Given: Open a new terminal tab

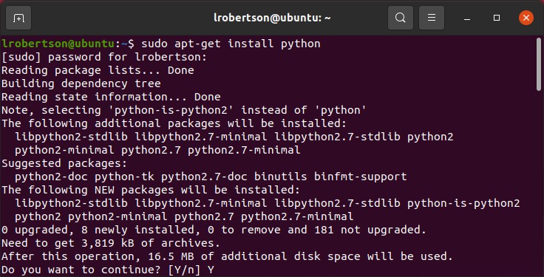Looking at the screenshot, I should click(x=18, y=18).
